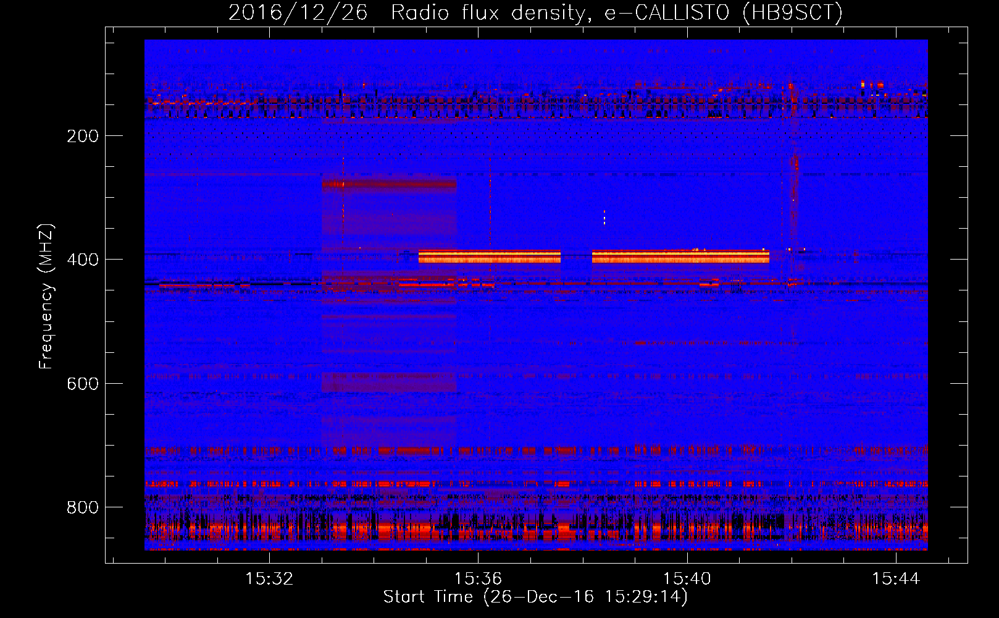Click the "Start Time (26-Dec-16 15:29:14)" label
Image resolution: width=999 pixels, height=618 pixels.
click(x=535, y=597)
